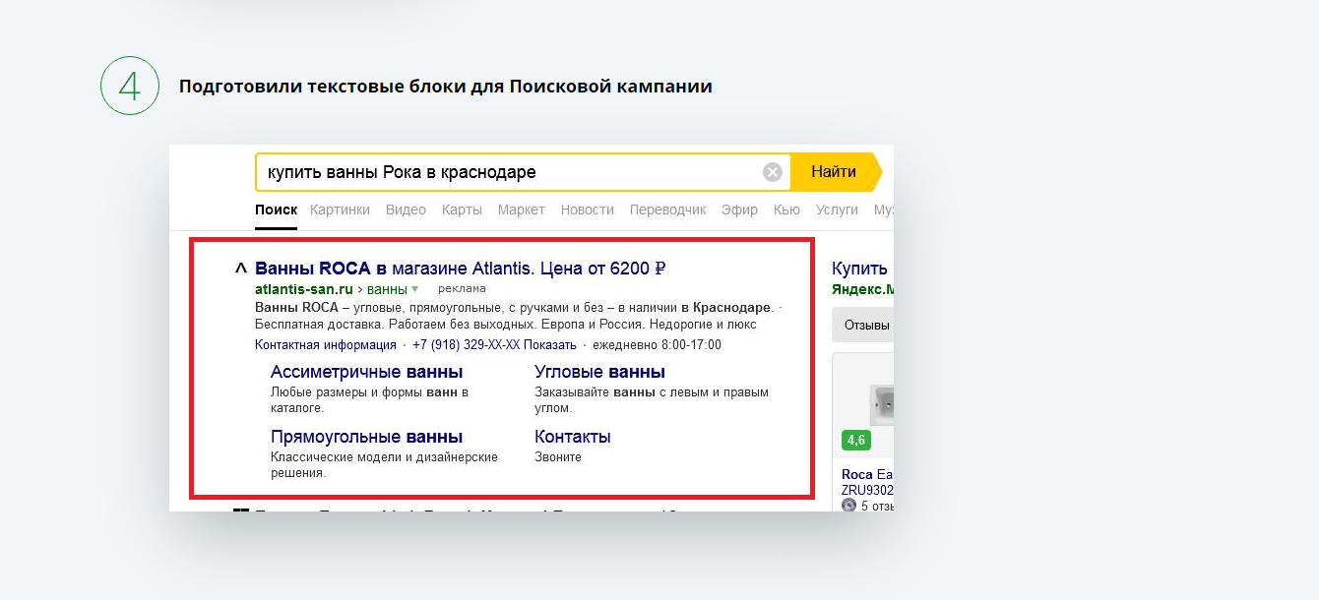1319x600 pixels.
Task: Show the phone number via Показать
Action: (x=549, y=344)
